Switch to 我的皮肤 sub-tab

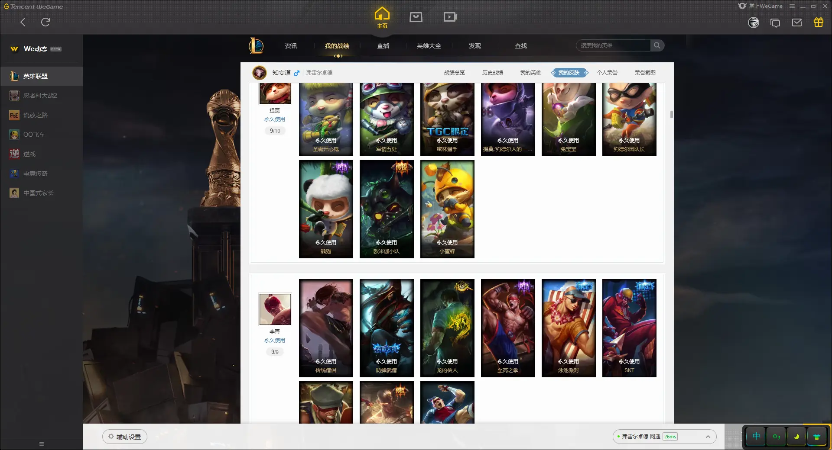[569, 73]
